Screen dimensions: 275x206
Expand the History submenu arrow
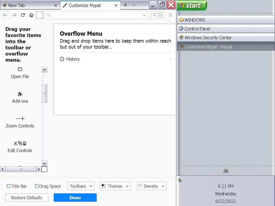click(x=171, y=59)
